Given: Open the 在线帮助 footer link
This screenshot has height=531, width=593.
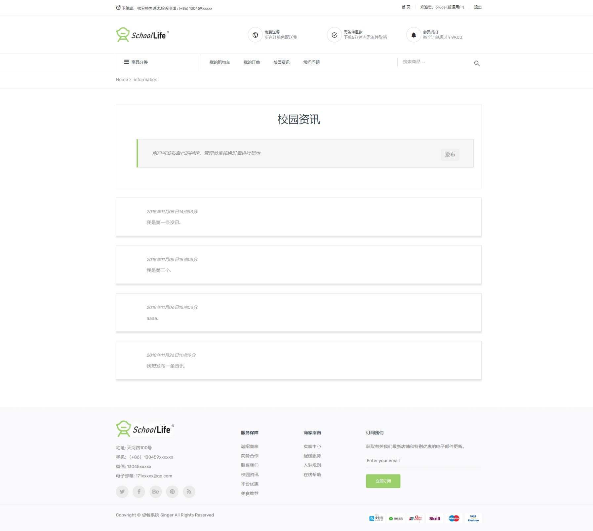Looking at the screenshot, I should point(312,474).
